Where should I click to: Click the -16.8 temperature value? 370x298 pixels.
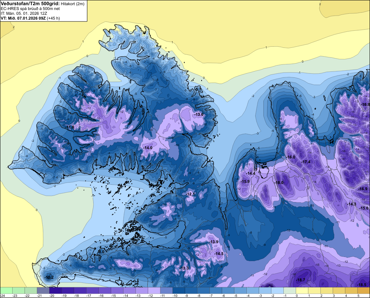pyautogui.click(x=366, y=104)
